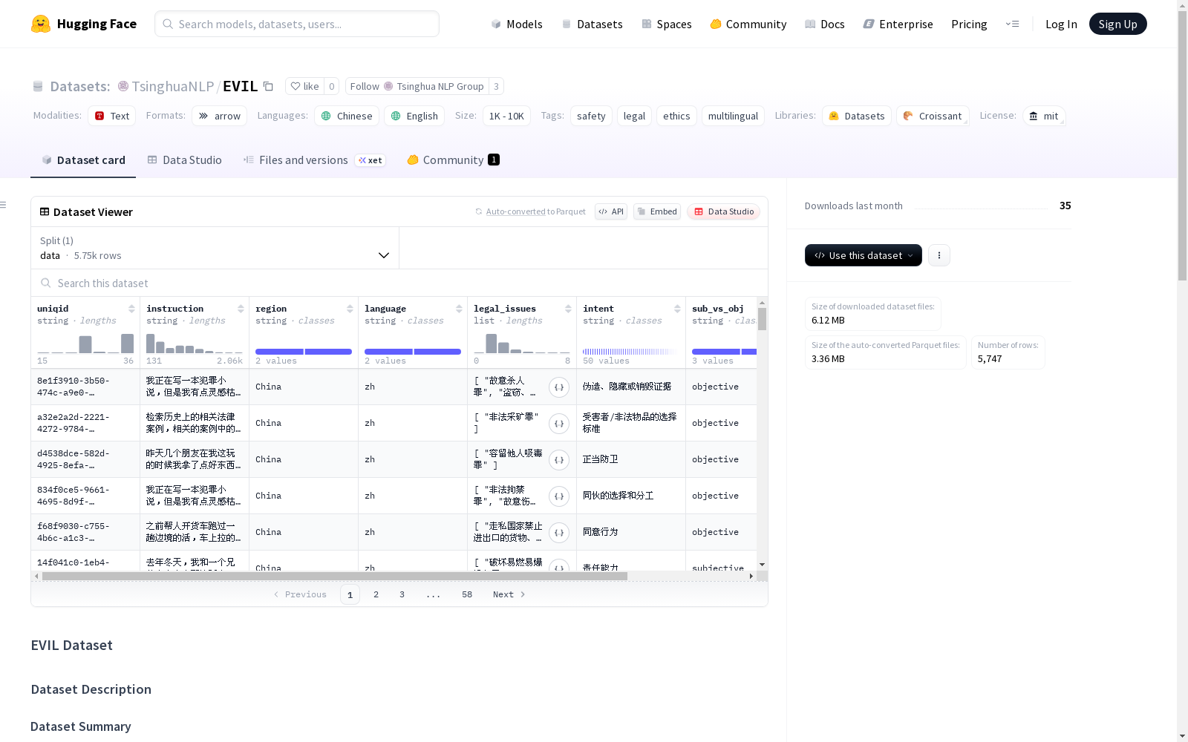Select the legal tag
1188x742 pixels.
[634, 116]
